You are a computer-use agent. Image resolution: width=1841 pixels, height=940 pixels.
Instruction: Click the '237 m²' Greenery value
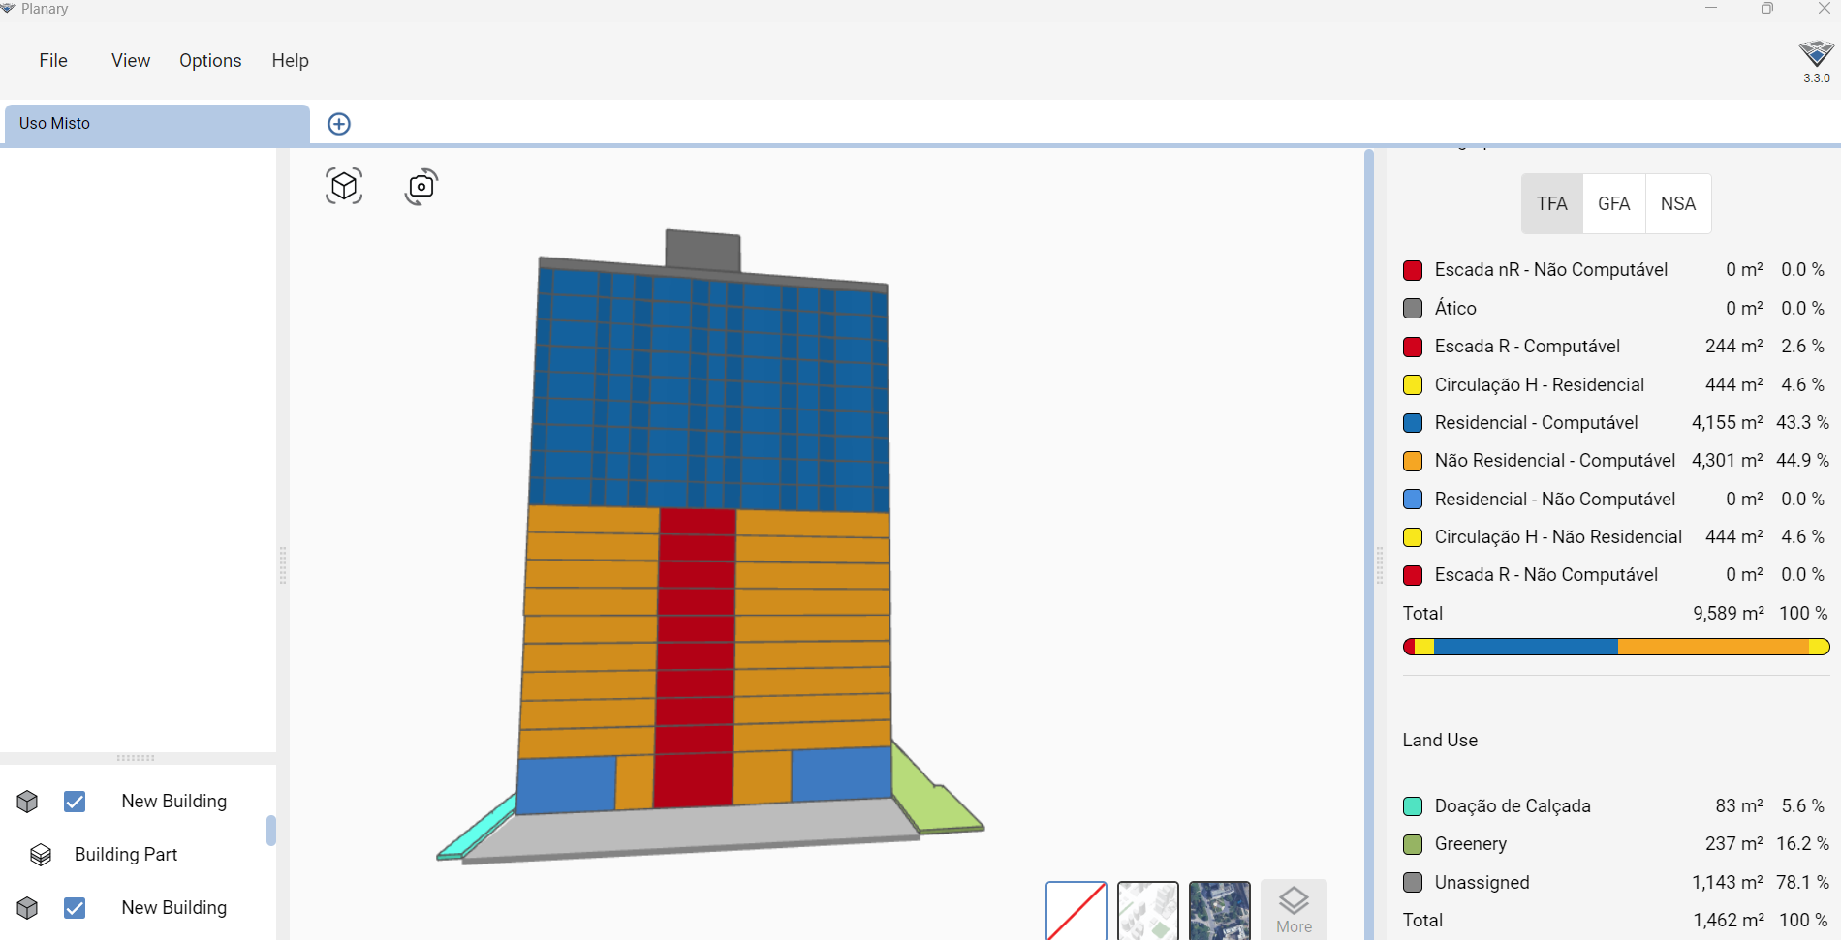pyautogui.click(x=1734, y=844)
